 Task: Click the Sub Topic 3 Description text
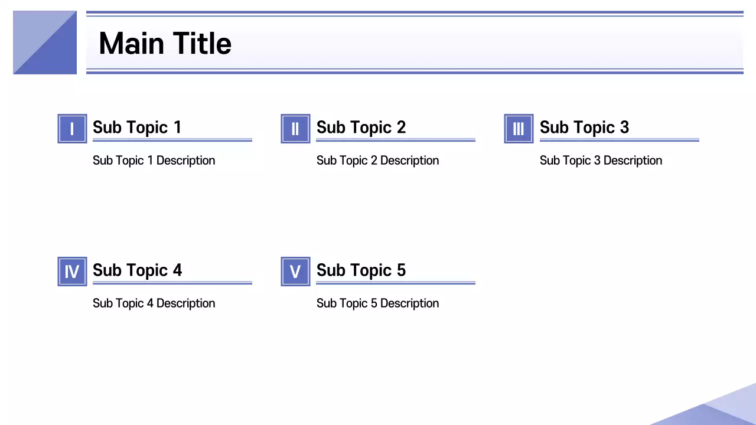tap(601, 161)
